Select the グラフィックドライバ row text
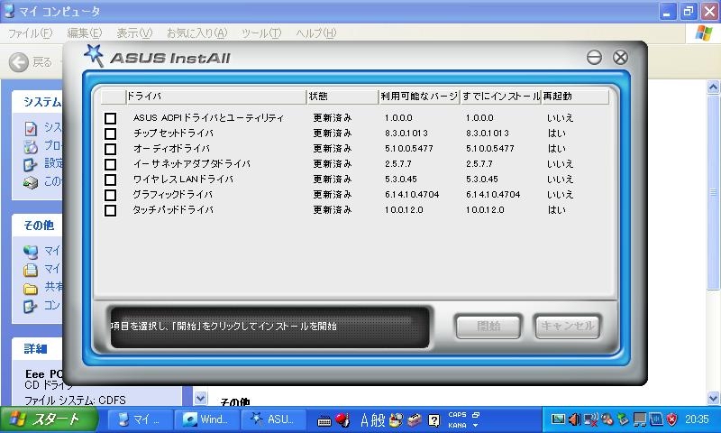The width and height of the screenshot is (721, 433). click(x=172, y=195)
